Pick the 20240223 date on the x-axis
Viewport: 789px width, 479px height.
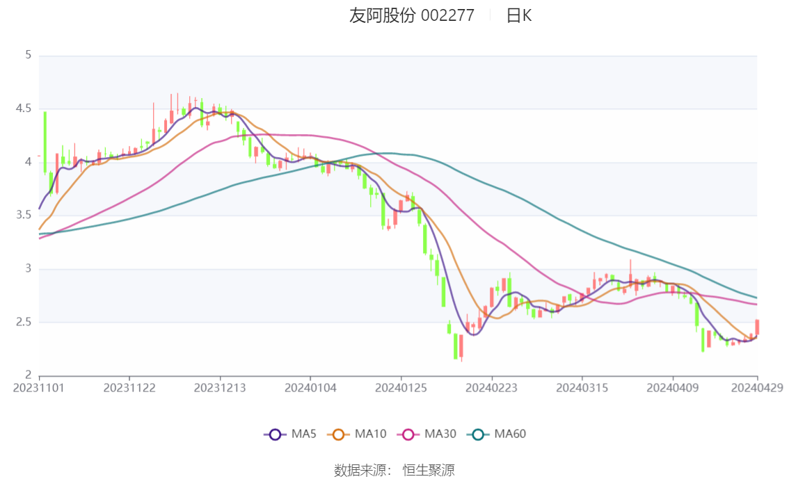(492, 387)
